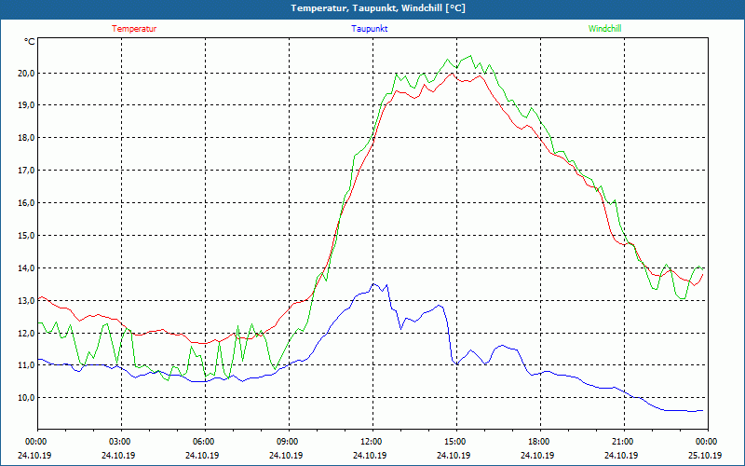Click the 15:00 time axis label

coord(456,442)
